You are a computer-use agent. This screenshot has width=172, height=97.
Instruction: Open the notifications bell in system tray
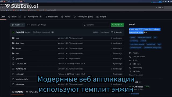point(169,1)
